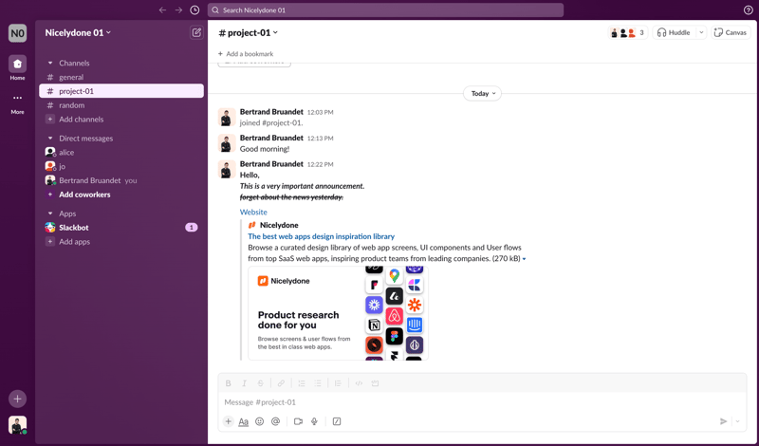The image size is (759, 446).
Task: Open the Canvas button
Action: [731, 32]
